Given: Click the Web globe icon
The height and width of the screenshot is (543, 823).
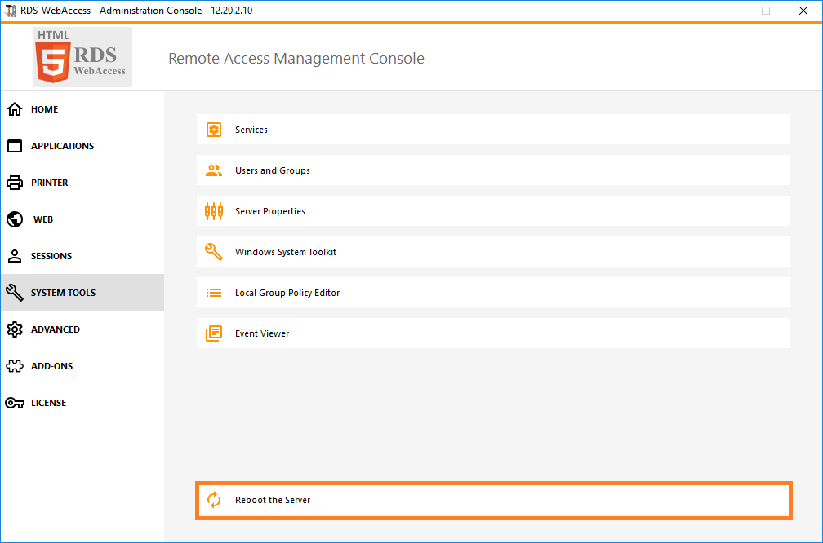Looking at the screenshot, I should (15, 219).
